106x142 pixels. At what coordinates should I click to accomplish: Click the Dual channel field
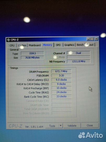click(79, 53)
